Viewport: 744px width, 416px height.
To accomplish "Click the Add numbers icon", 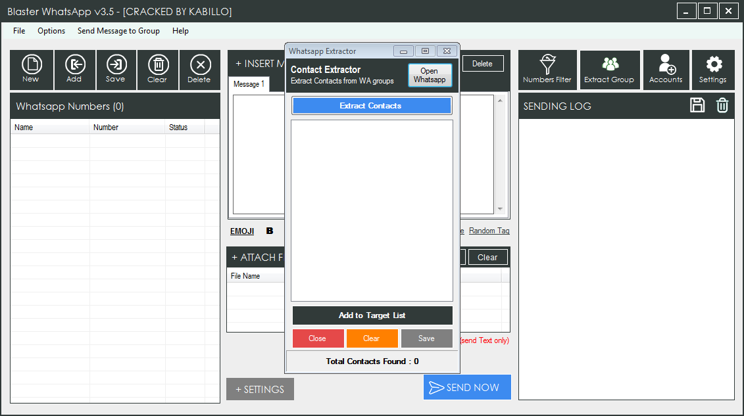I will click(74, 70).
